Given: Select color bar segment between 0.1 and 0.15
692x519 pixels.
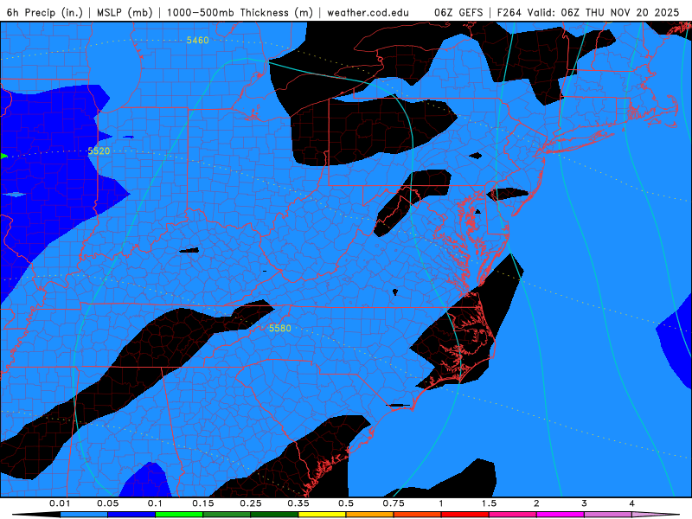Looking at the screenshot, I should pyautogui.click(x=179, y=515).
